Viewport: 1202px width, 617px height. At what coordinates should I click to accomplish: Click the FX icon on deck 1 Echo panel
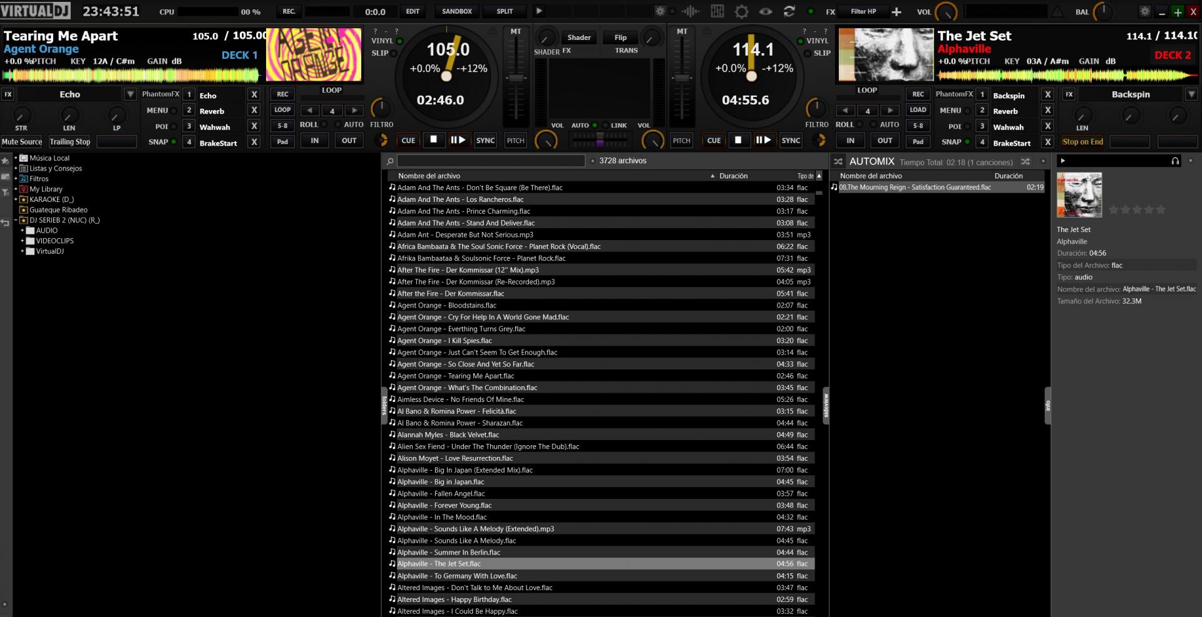pyautogui.click(x=8, y=94)
